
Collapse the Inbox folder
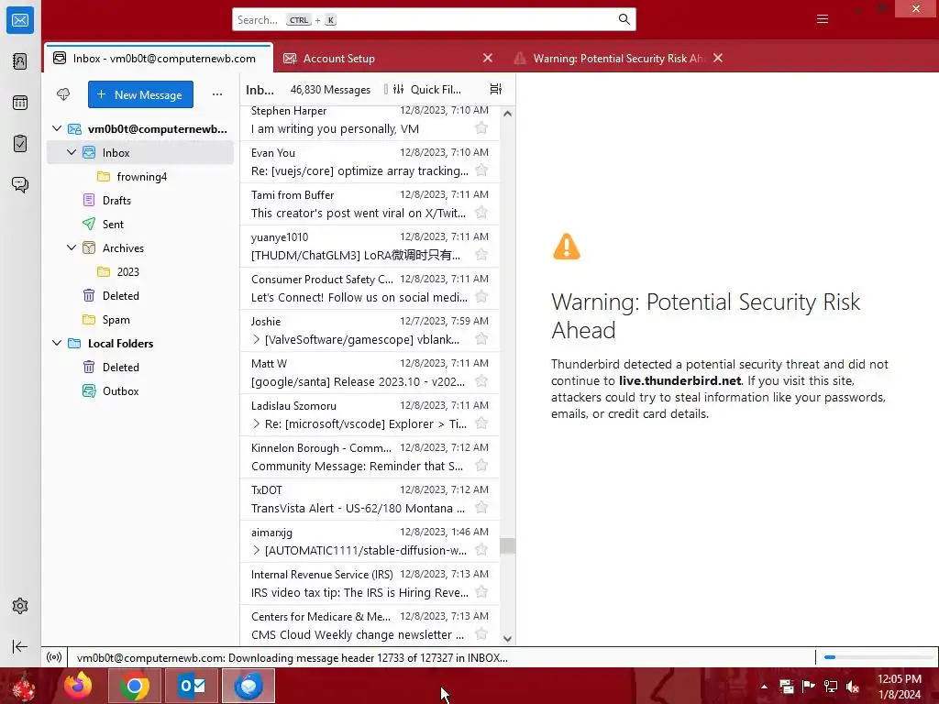(x=72, y=152)
